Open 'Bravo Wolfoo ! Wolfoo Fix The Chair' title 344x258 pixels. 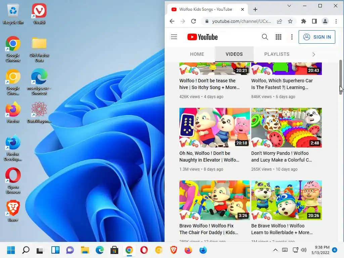209,229
